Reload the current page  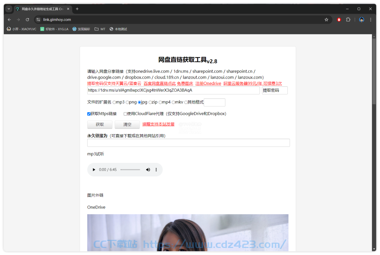(x=27, y=20)
